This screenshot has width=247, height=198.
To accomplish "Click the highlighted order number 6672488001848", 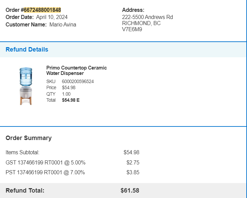I will 42,10.
